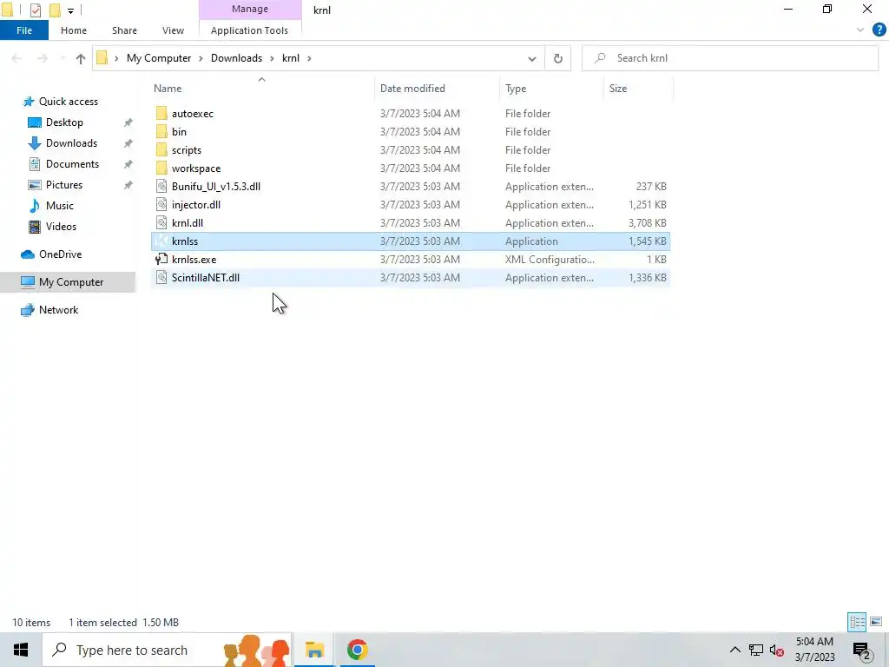Open Google Chrome from taskbar

pyautogui.click(x=357, y=650)
